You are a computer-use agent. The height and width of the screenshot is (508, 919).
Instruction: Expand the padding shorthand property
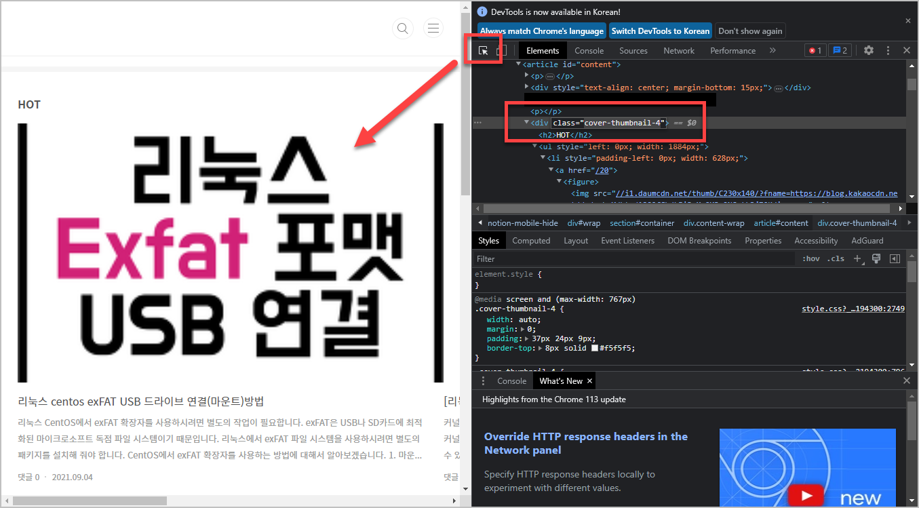[x=527, y=338]
